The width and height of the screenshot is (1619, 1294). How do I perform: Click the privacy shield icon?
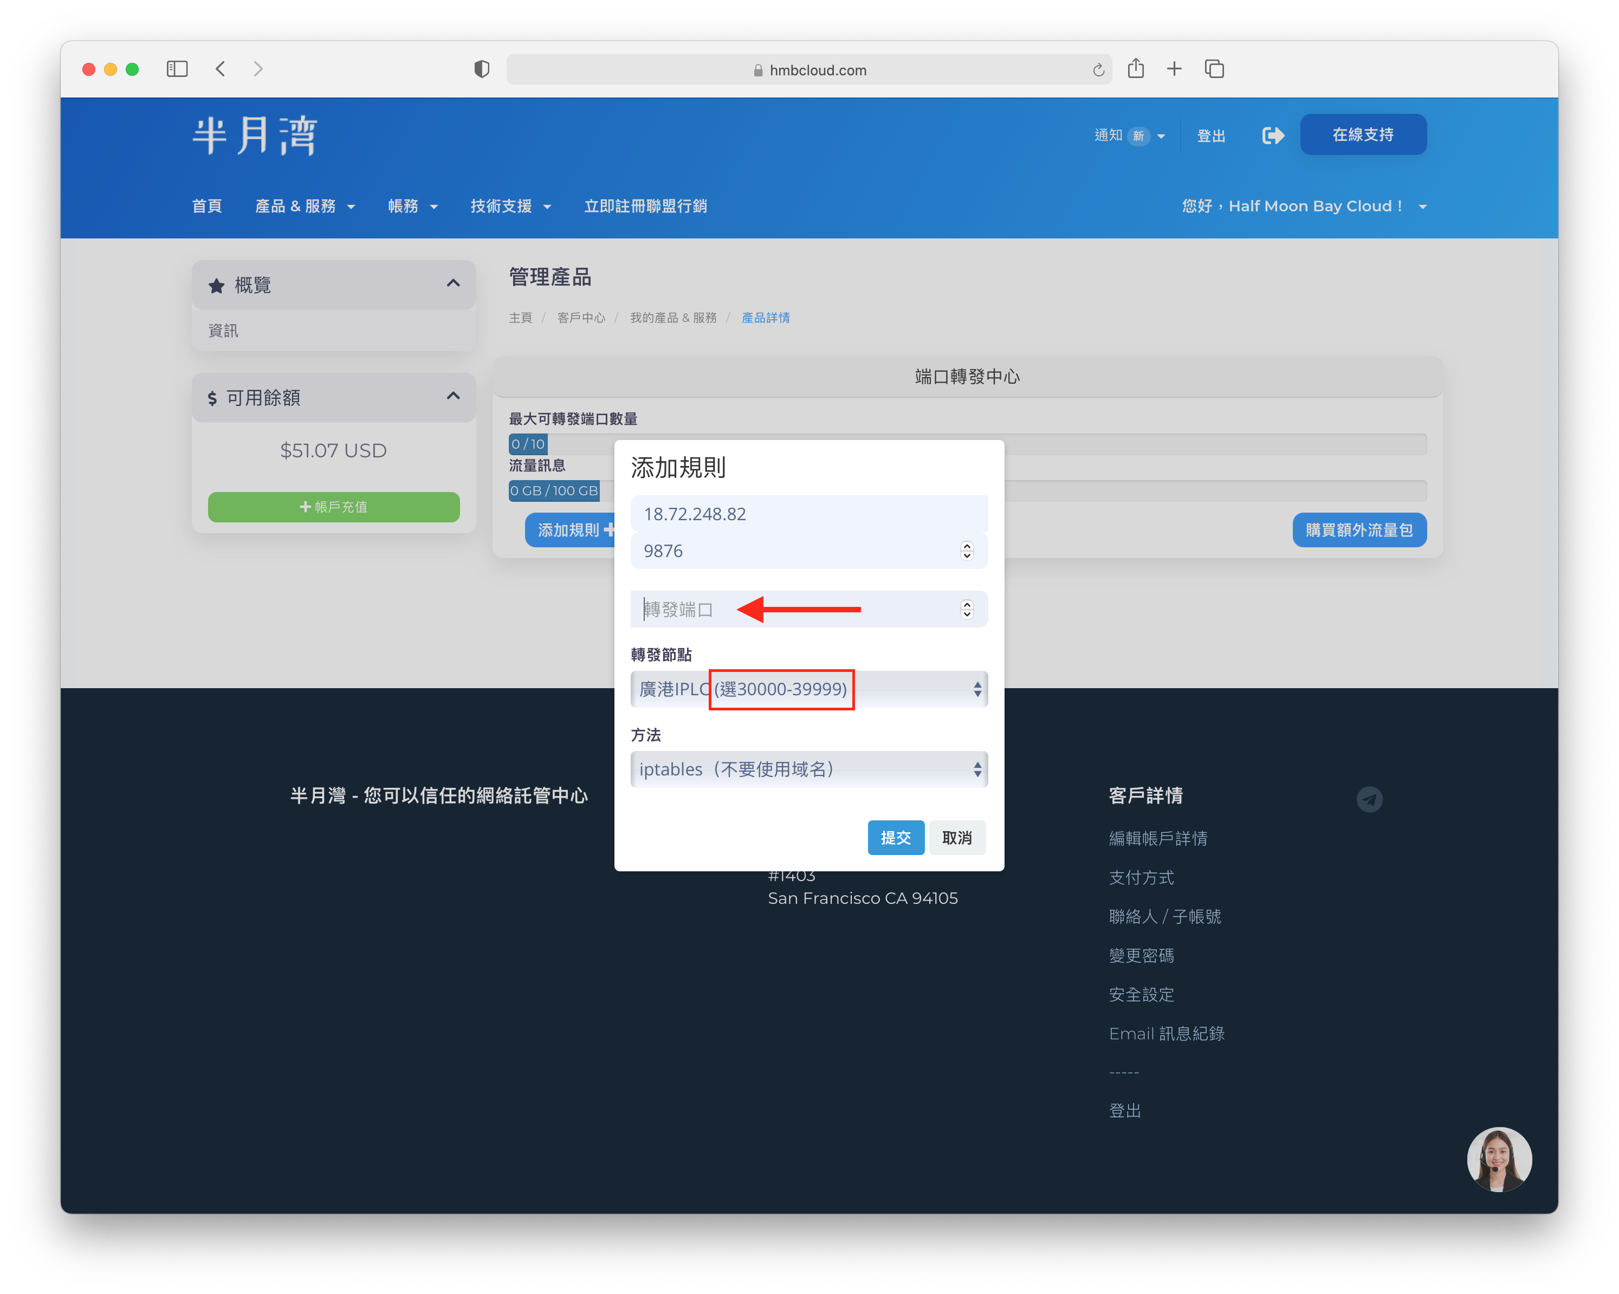pos(482,69)
